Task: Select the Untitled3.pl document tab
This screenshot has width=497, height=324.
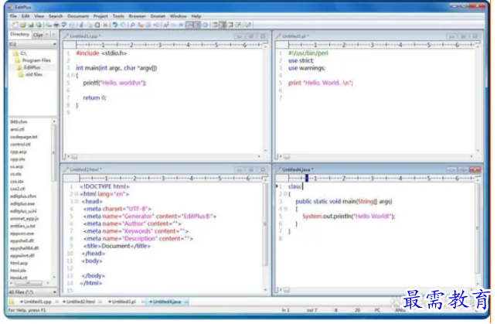Action: coord(124,302)
